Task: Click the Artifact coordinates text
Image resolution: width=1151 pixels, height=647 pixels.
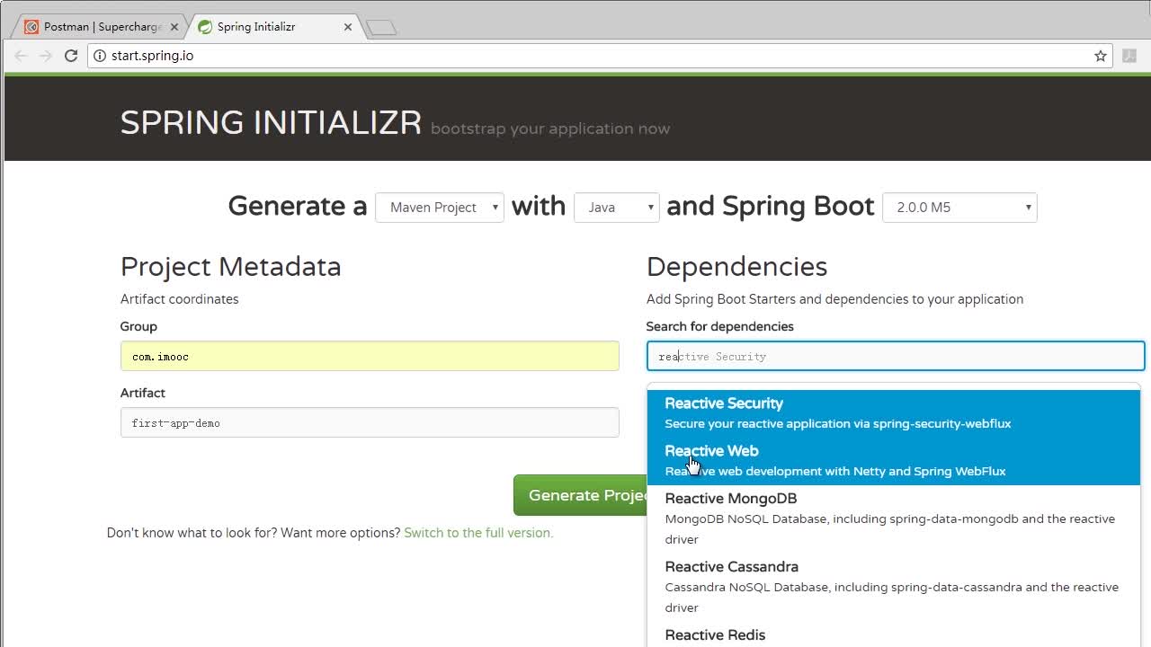Action: tap(180, 299)
